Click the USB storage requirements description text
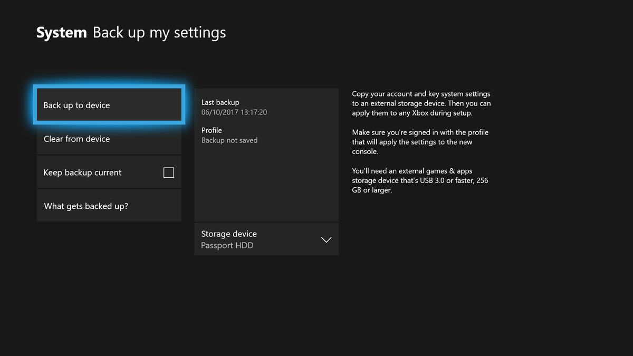633x356 pixels. click(x=420, y=180)
